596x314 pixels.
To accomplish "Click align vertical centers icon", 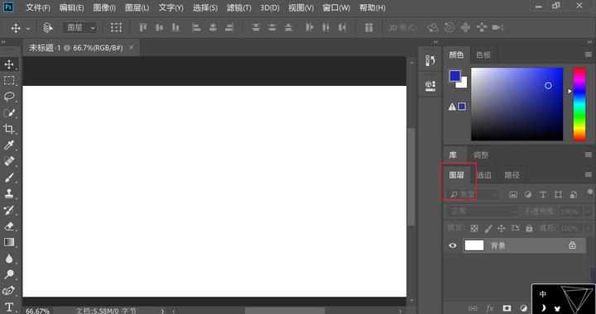I will 159,27.
